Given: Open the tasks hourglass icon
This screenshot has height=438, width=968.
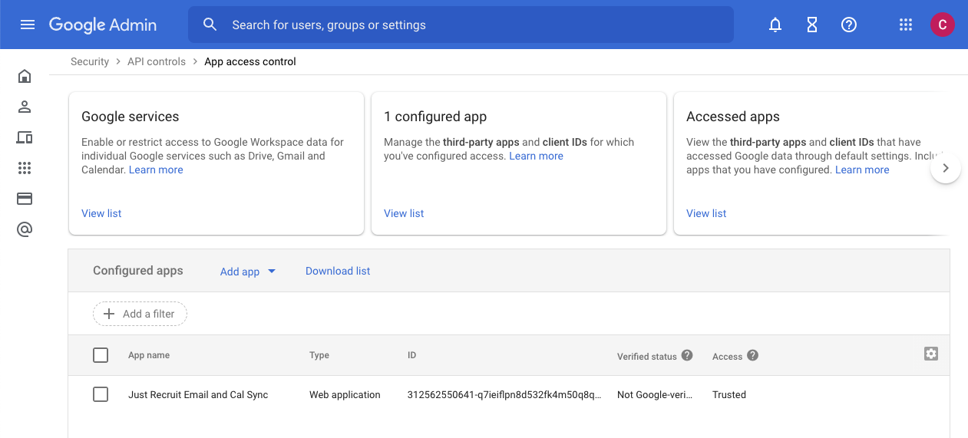Looking at the screenshot, I should coord(812,25).
